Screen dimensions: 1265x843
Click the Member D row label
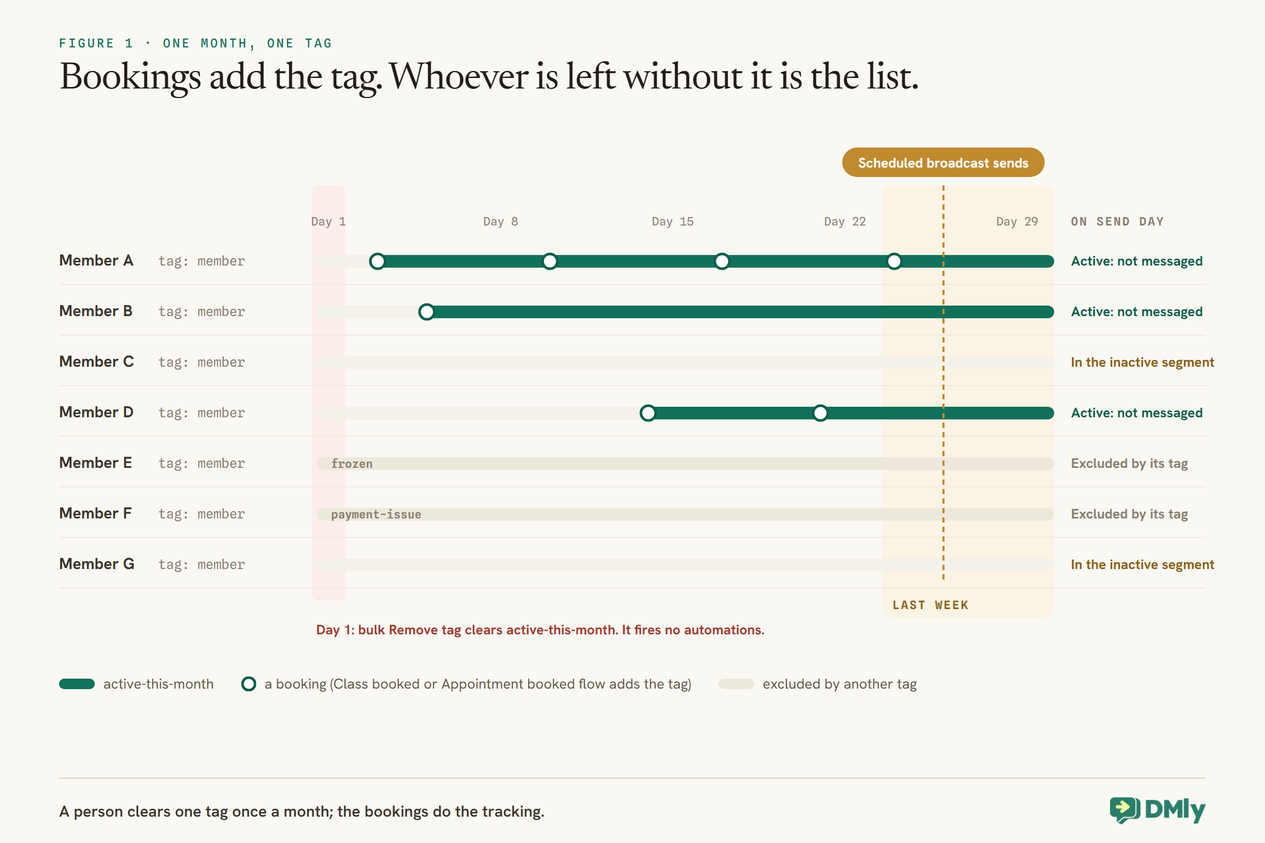pyautogui.click(x=96, y=413)
